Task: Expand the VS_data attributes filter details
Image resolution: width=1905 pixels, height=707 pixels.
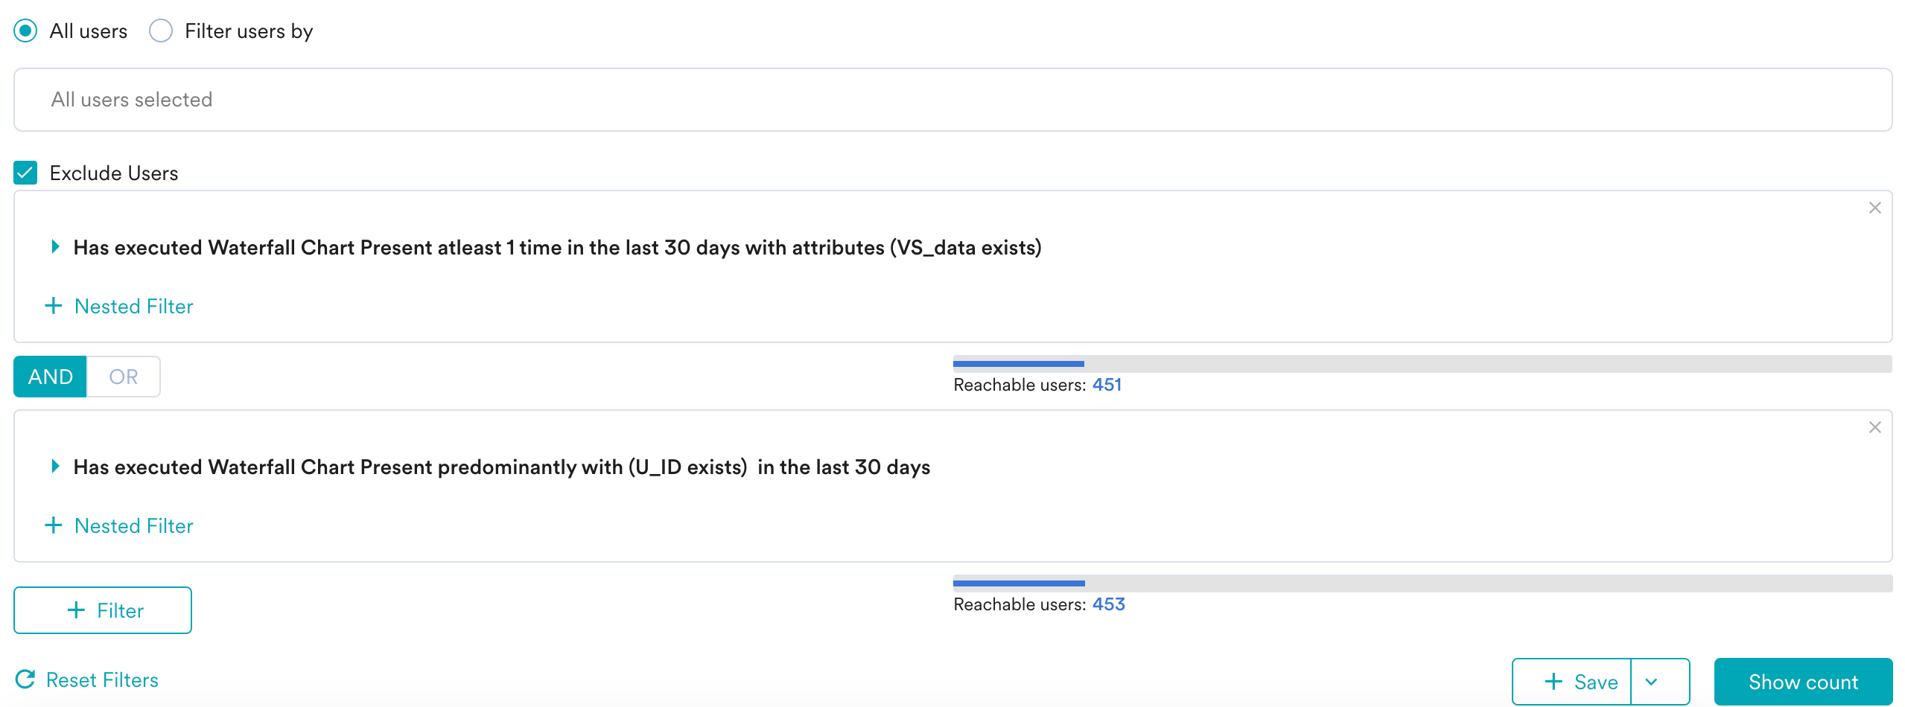Action: click(x=55, y=246)
